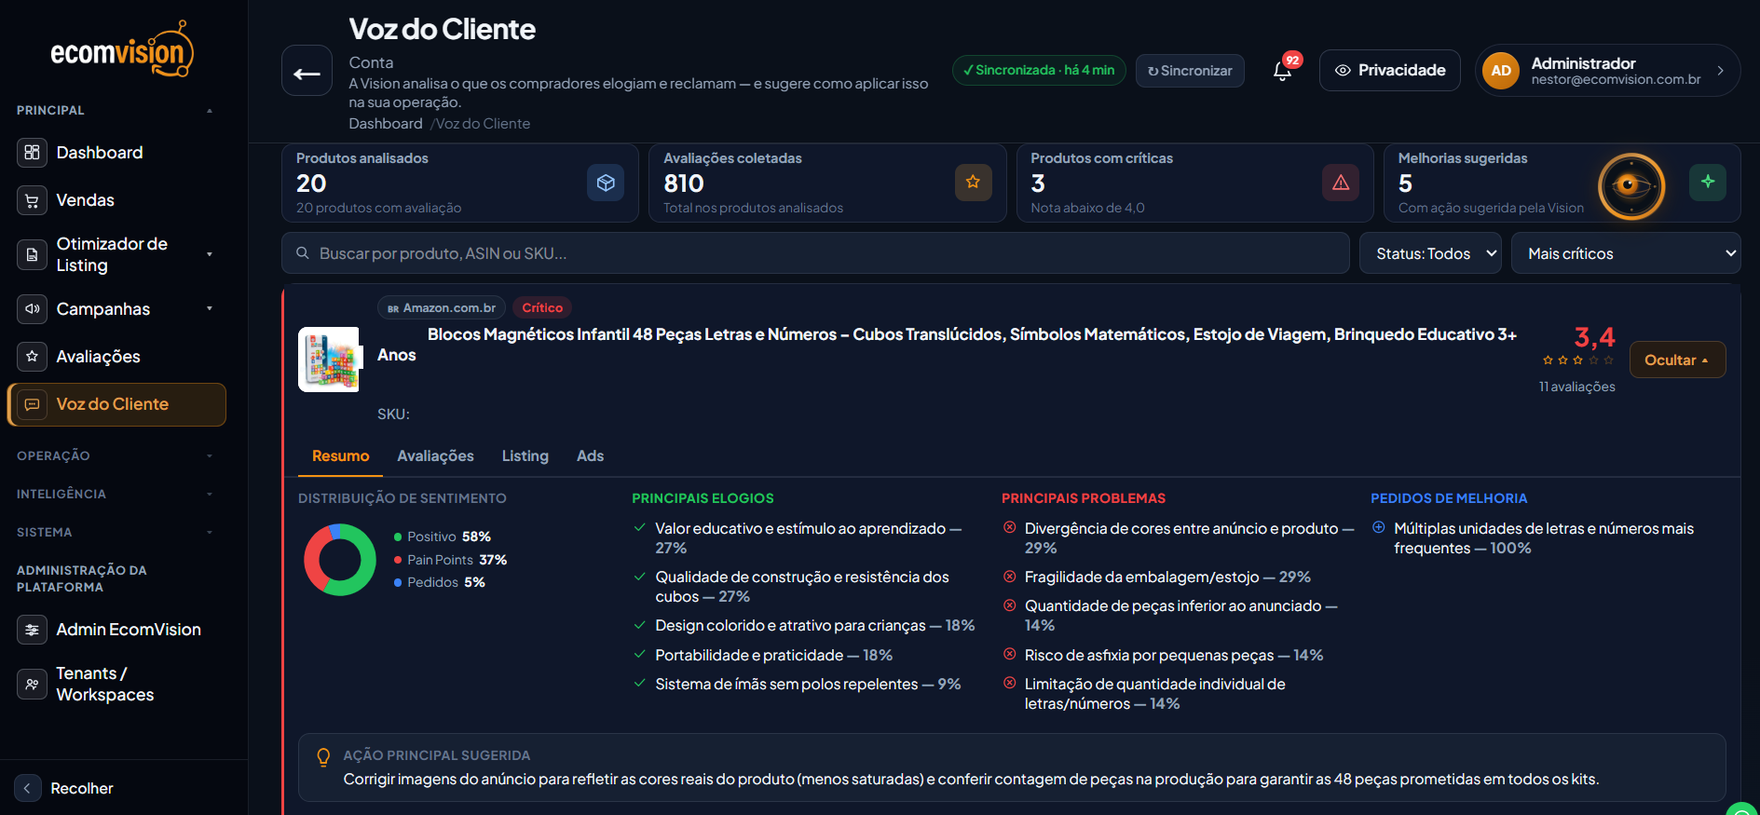Open the Mais críticos sort dropdown
This screenshot has height=815, width=1760.
pos(1626,253)
